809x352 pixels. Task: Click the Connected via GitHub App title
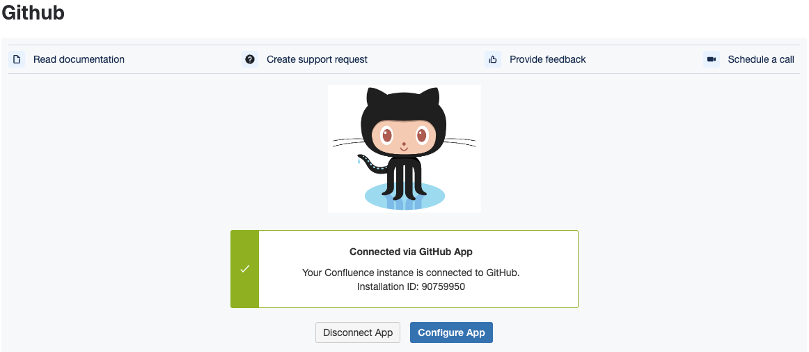(416, 252)
